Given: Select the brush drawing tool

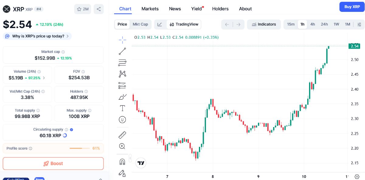Looking at the screenshot, I should pos(122,97).
